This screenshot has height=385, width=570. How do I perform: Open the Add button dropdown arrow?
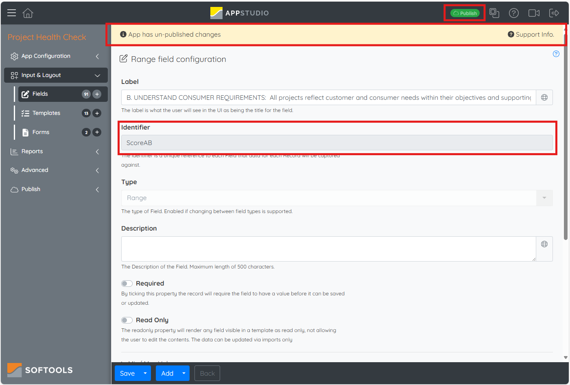pos(183,373)
